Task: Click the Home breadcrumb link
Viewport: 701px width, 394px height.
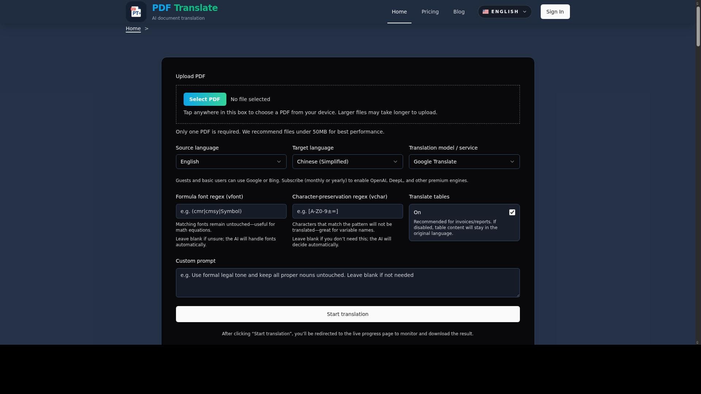Action: (x=133, y=28)
